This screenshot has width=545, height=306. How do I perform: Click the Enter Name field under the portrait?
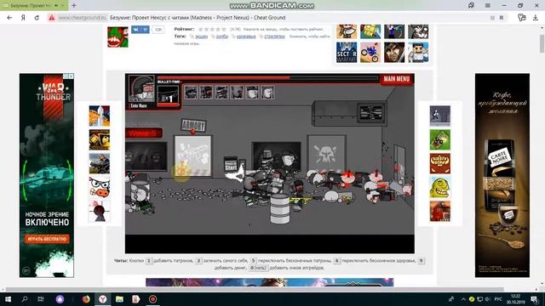tap(142, 105)
